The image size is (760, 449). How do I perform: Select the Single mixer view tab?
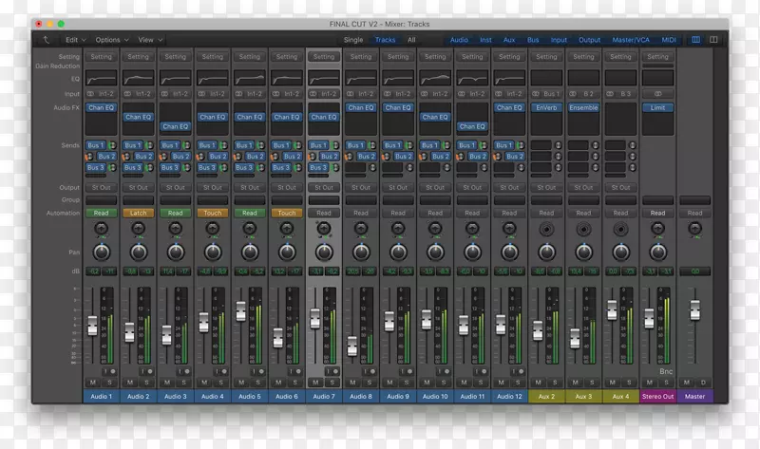(x=352, y=40)
